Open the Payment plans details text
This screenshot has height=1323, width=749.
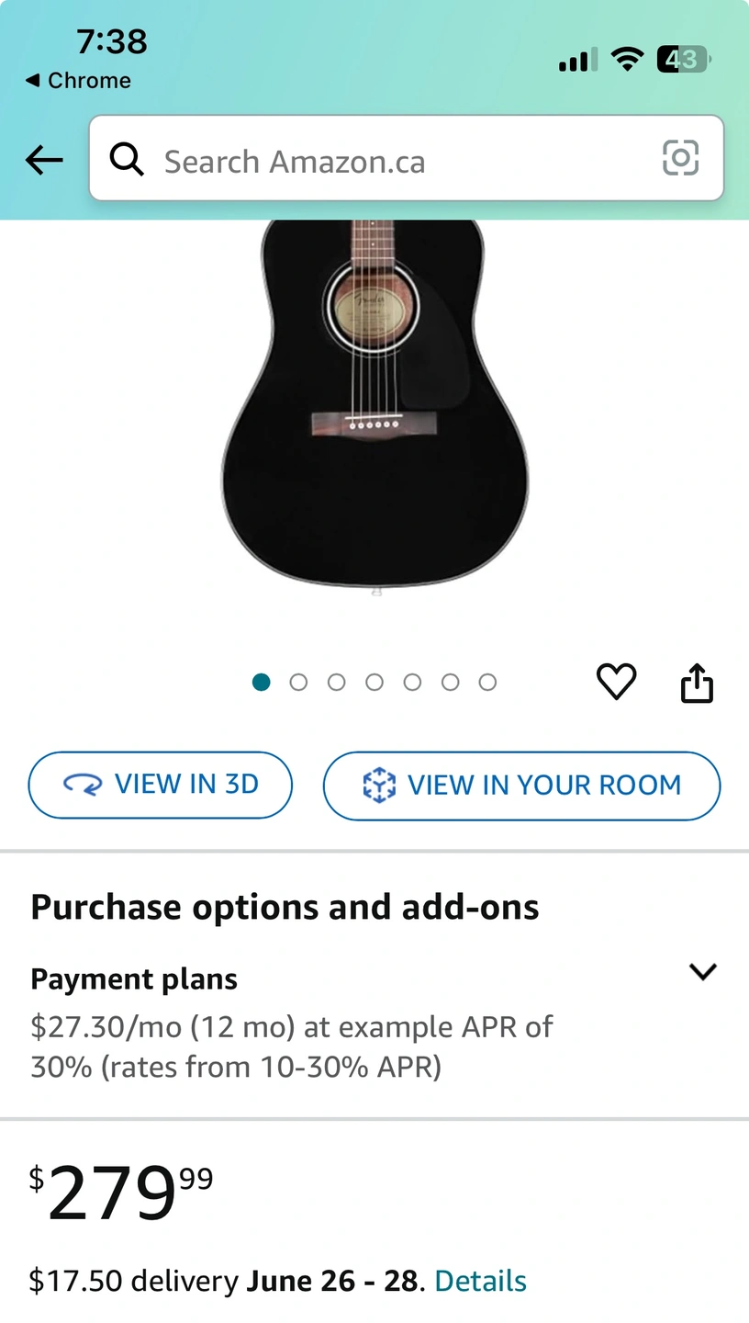coord(292,1046)
